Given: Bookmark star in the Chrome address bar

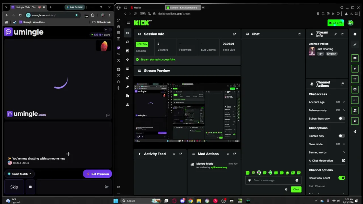Looking at the screenshot, I should pos(76,15).
